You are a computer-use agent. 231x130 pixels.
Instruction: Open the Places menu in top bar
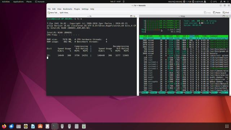(29, 1)
